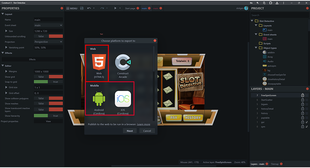This screenshot has width=310, height=168.
Task: Switch to Start page tab
Action: (130, 8)
